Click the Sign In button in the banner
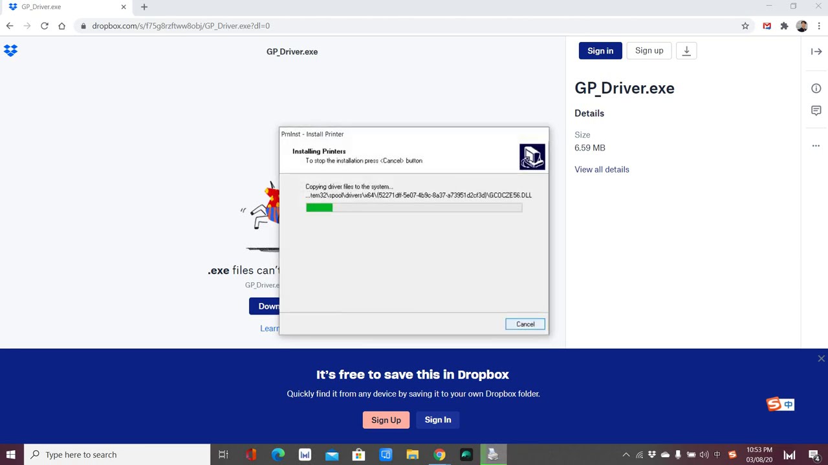828x465 pixels. pos(438,420)
